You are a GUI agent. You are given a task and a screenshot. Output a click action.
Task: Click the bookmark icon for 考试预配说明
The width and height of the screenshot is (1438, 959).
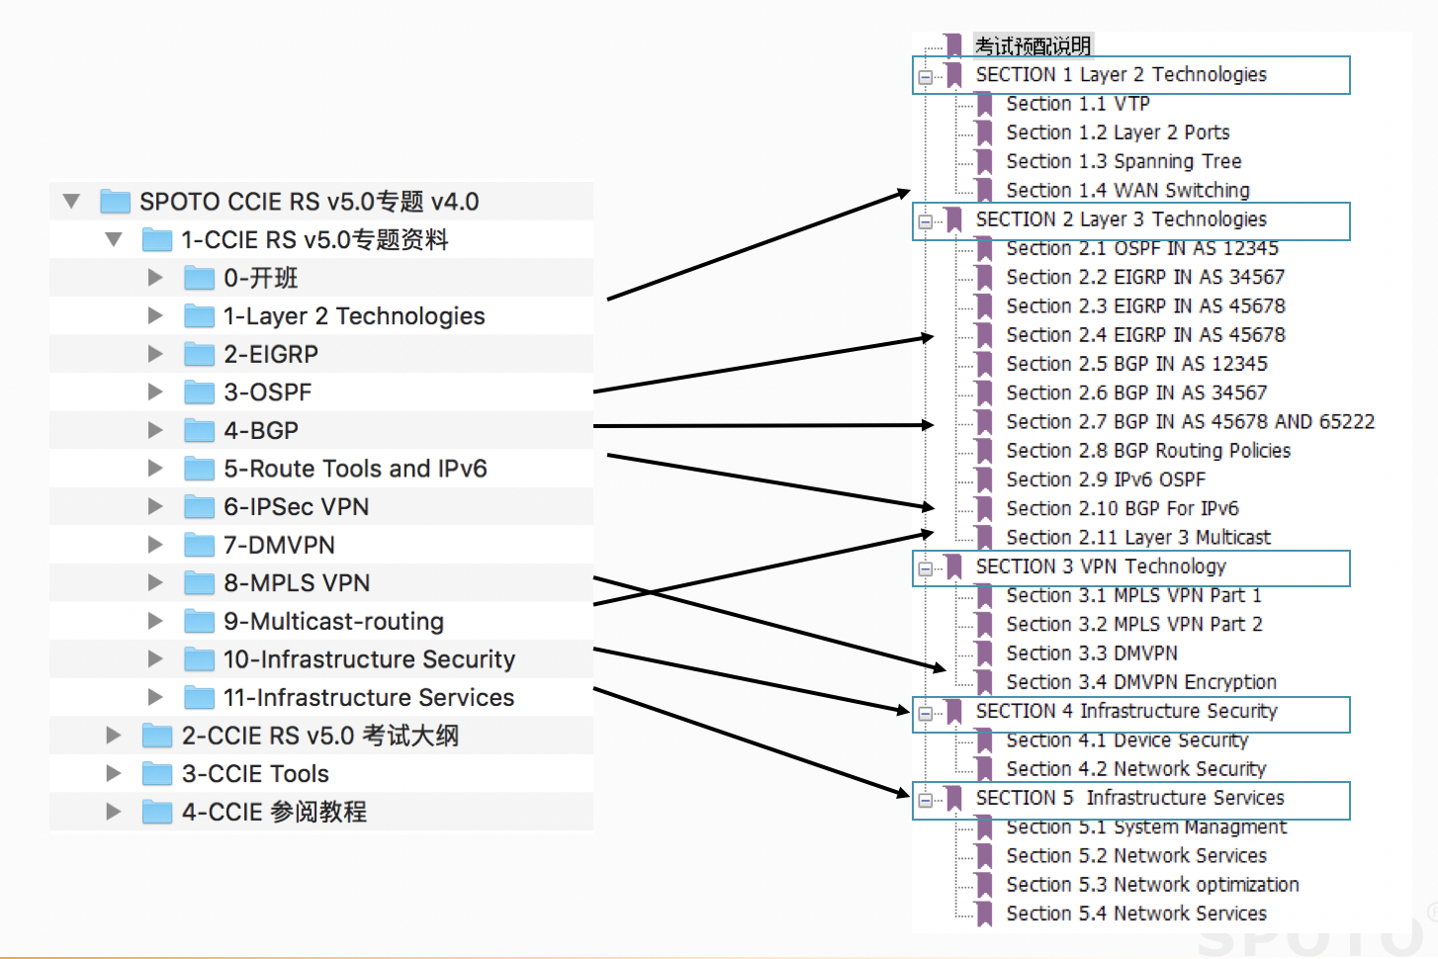(953, 45)
